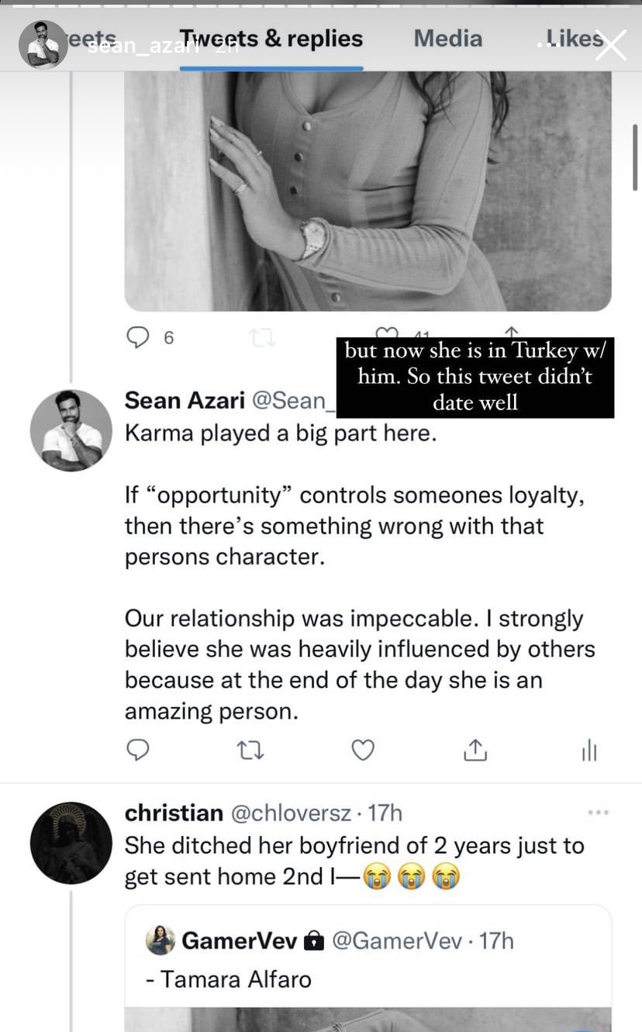Switch to the Media tab

click(x=447, y=39)
